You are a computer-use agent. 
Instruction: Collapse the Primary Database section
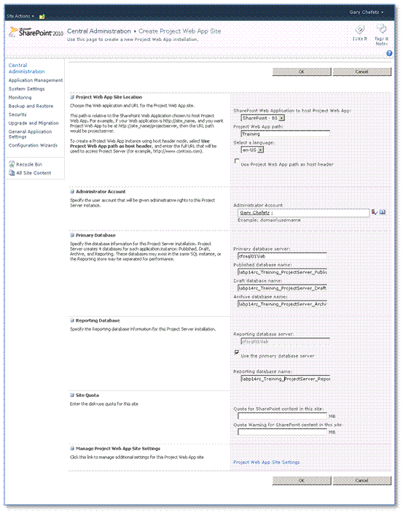[x=72, y=235]
